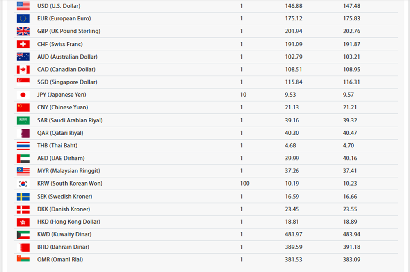Select the MYR (Malaysian Ringgit) label

68,171
